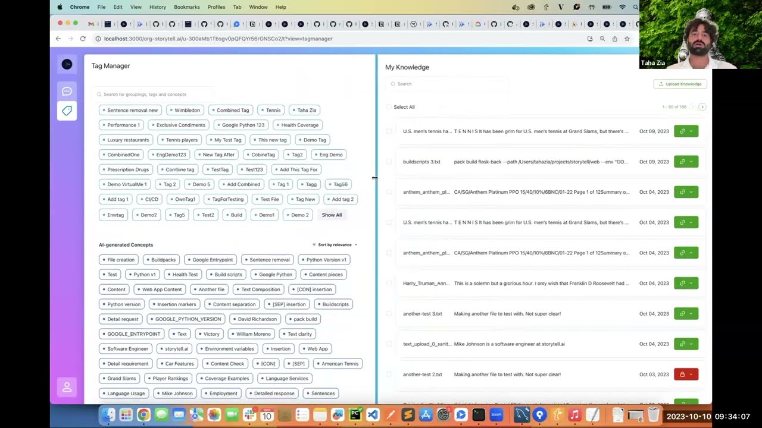This screenshot has width=762, height=428.
Task: Click the panel splitter handle between panes
Action: [x=376, y=178]
